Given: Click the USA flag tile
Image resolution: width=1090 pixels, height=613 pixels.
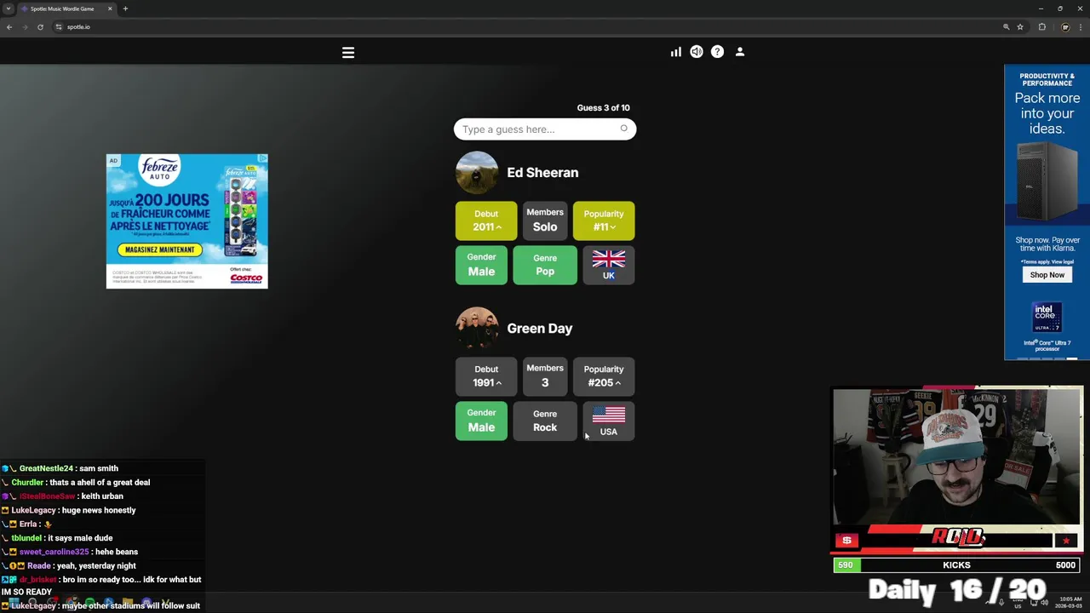Looking at the screenshot, I should click(609, 421).
